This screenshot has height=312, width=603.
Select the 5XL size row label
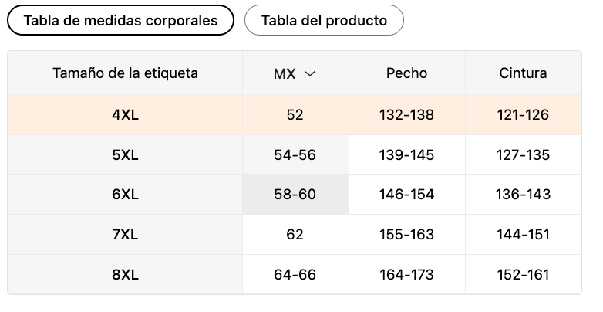[x=125, y=155]
